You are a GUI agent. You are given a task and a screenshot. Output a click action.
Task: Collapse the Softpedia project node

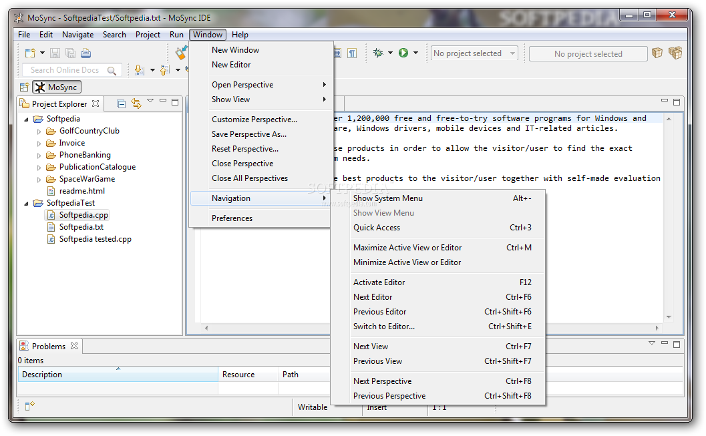[x=26, y=120]
